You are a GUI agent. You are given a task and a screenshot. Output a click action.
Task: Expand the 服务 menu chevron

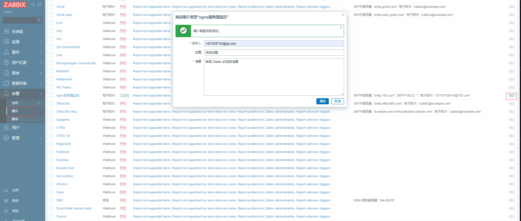point(41,52)
